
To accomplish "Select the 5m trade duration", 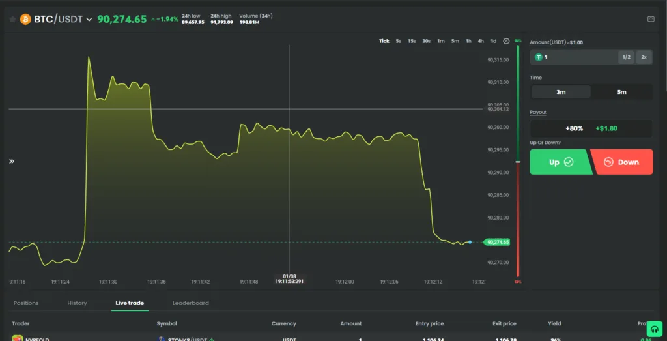I will pos(621,92).
